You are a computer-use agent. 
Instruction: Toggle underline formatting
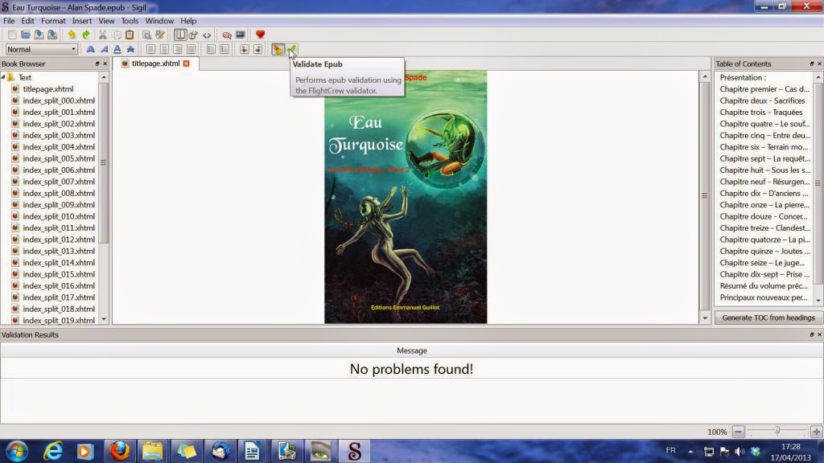click(117, 49)
